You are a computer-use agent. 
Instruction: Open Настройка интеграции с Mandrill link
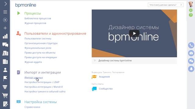(44, 87)
